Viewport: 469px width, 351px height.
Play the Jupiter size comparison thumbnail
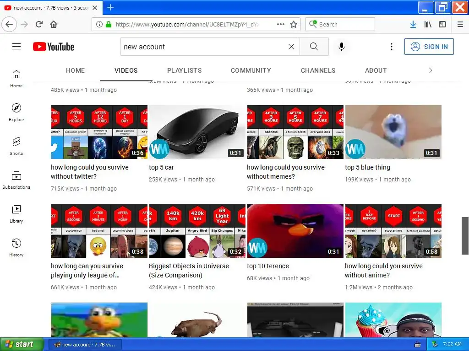197,231
